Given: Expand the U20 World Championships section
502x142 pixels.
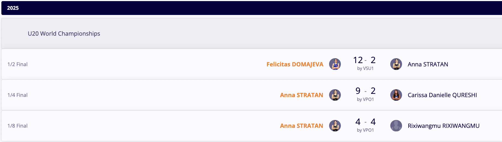Looking at the screenshot, I should coord(252,33).
